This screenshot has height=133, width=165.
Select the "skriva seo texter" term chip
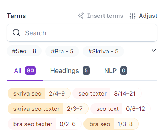[48, 109]
